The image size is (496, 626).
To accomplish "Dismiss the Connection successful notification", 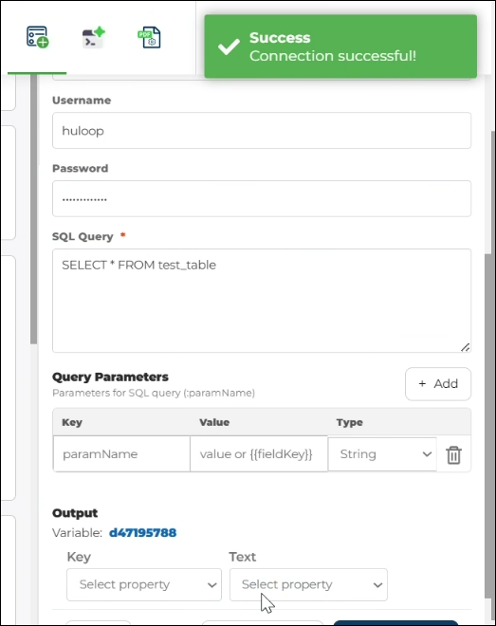I will tap(340, 46).
